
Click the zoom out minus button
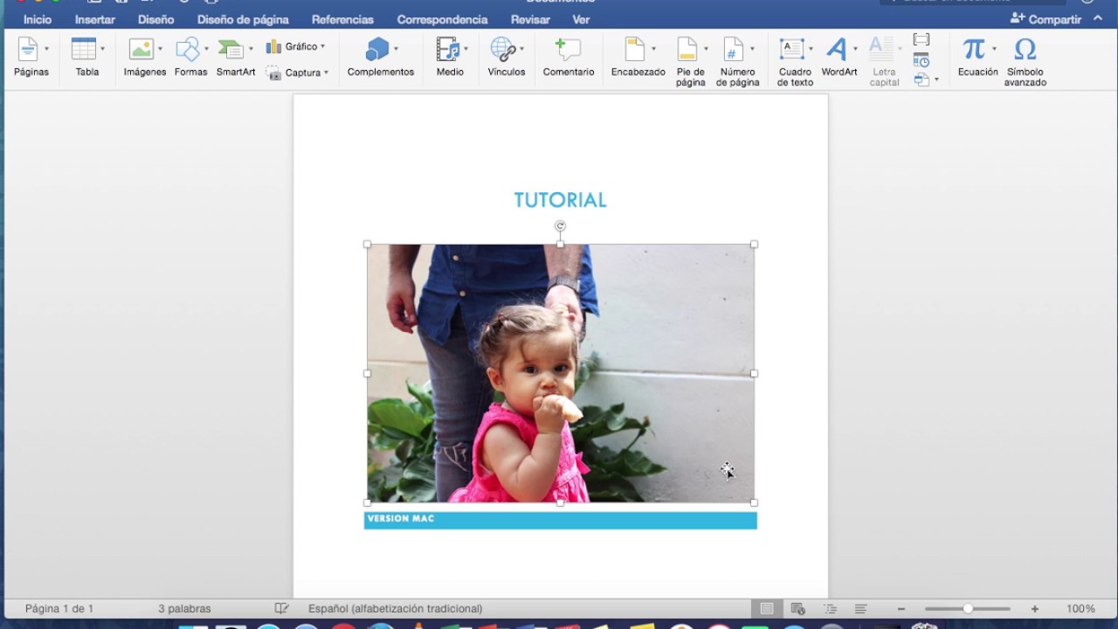click(x=901, y=608)
